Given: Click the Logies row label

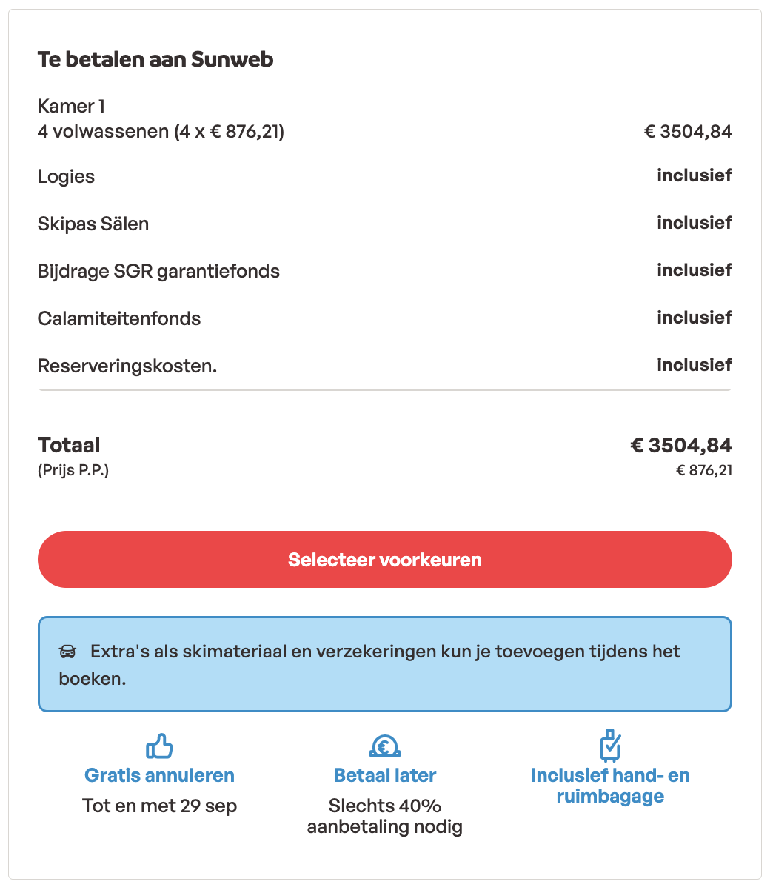Looking at the screenshot, I should point(66,176).
